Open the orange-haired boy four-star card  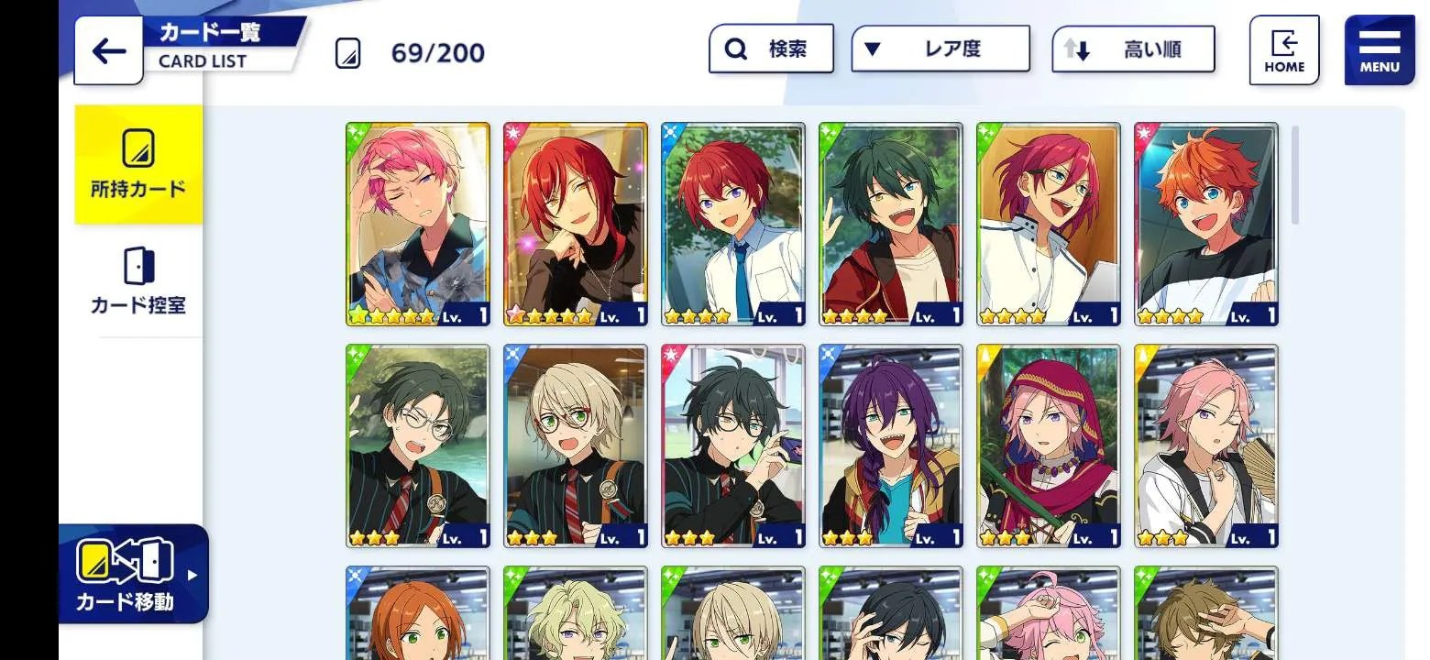(x=1206, y=224)
